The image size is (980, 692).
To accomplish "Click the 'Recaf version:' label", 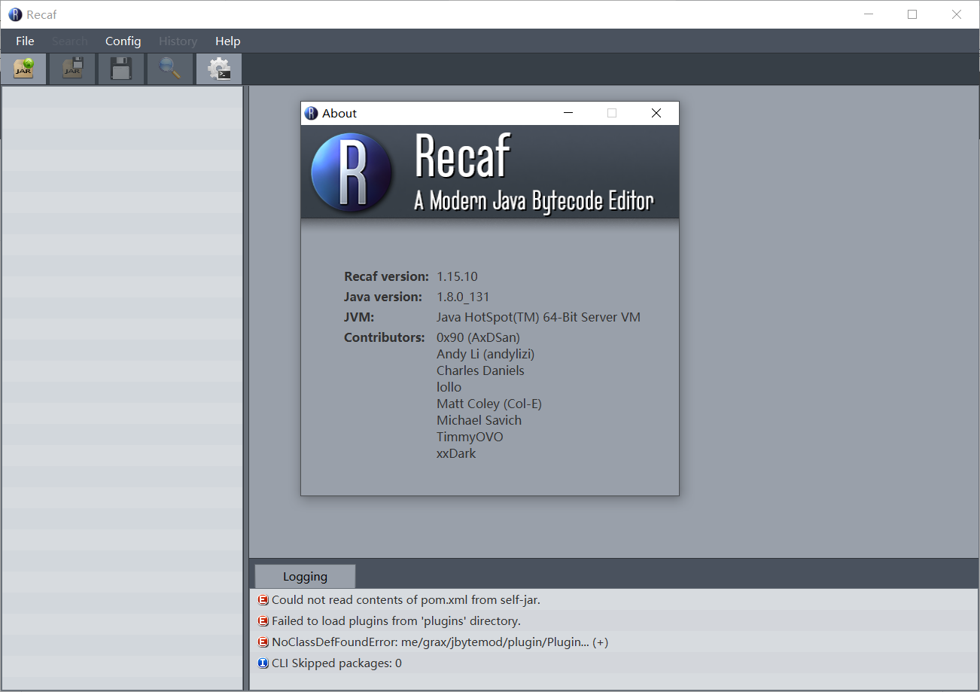I will (x=386, y=276).
